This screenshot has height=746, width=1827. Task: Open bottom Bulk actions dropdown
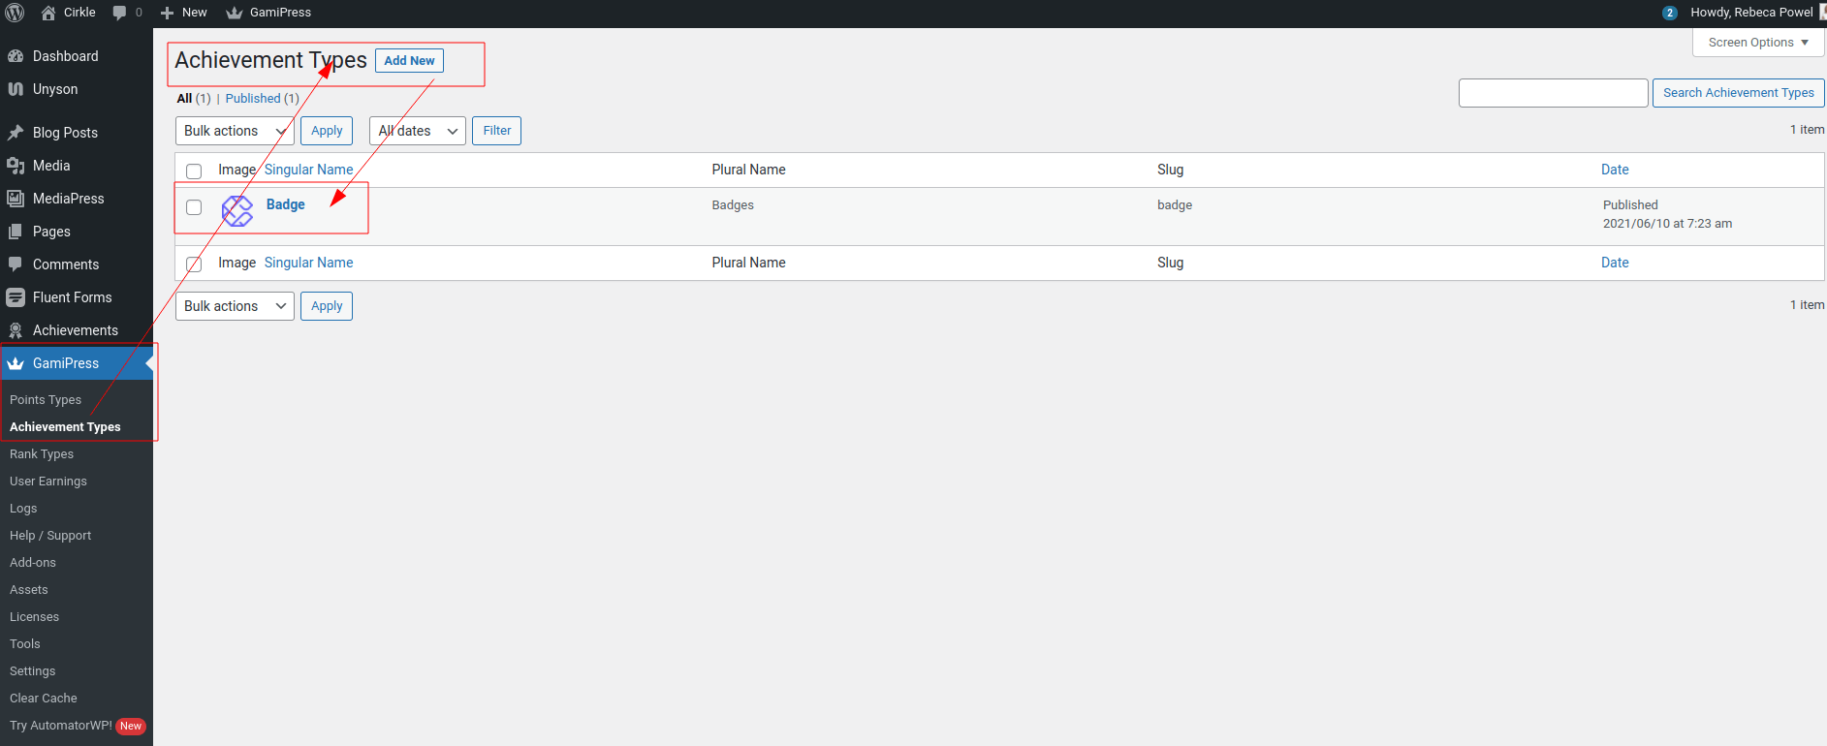click(x=235, y=306)
